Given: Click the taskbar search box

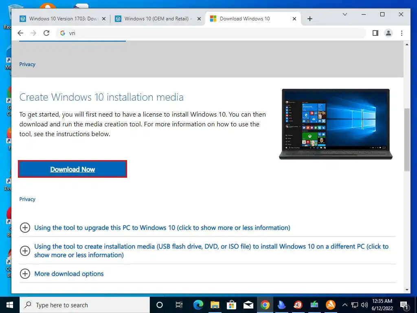Looking at the screenshot, I should click(85, 305).
